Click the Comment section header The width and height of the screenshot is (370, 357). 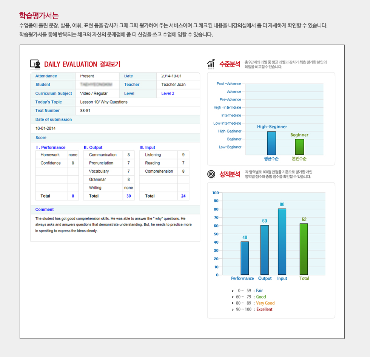[45, 210]
